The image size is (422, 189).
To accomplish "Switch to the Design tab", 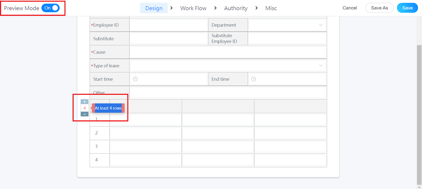I will coord(154,8).
